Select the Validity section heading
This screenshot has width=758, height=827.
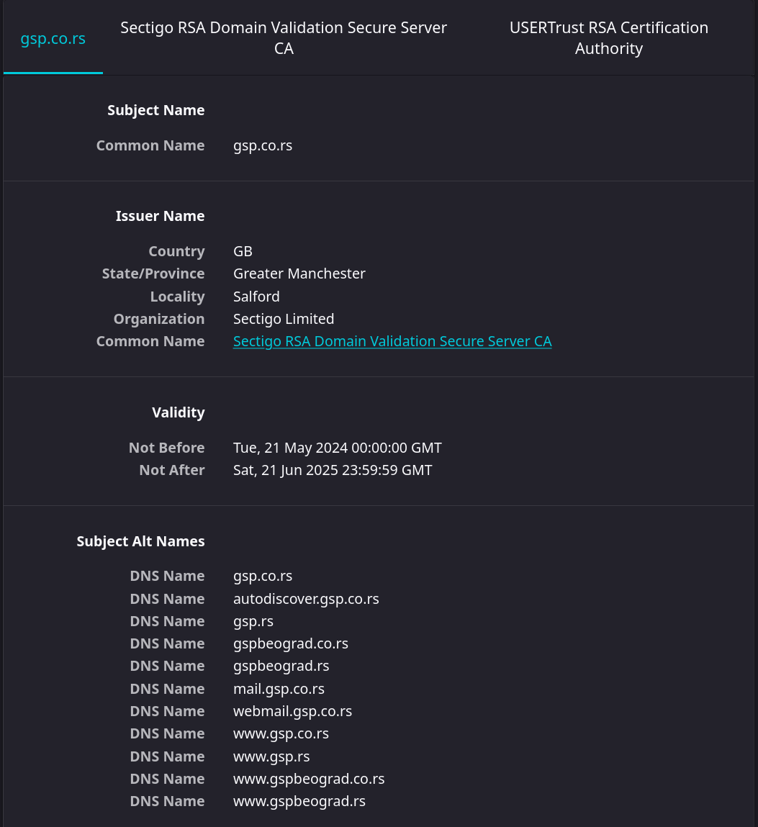coord(179,412)
